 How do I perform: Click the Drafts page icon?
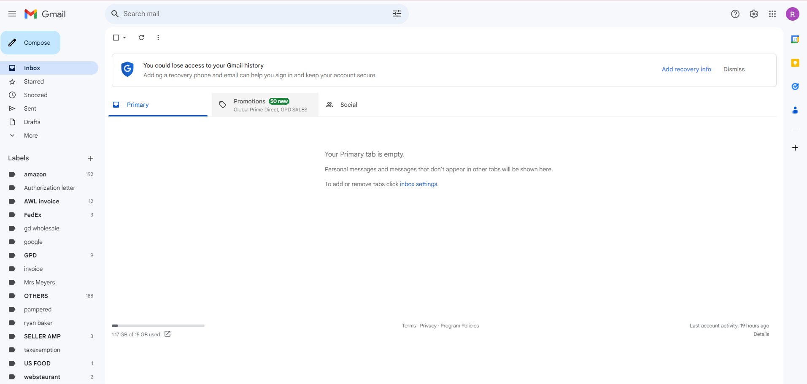point(12,122)
